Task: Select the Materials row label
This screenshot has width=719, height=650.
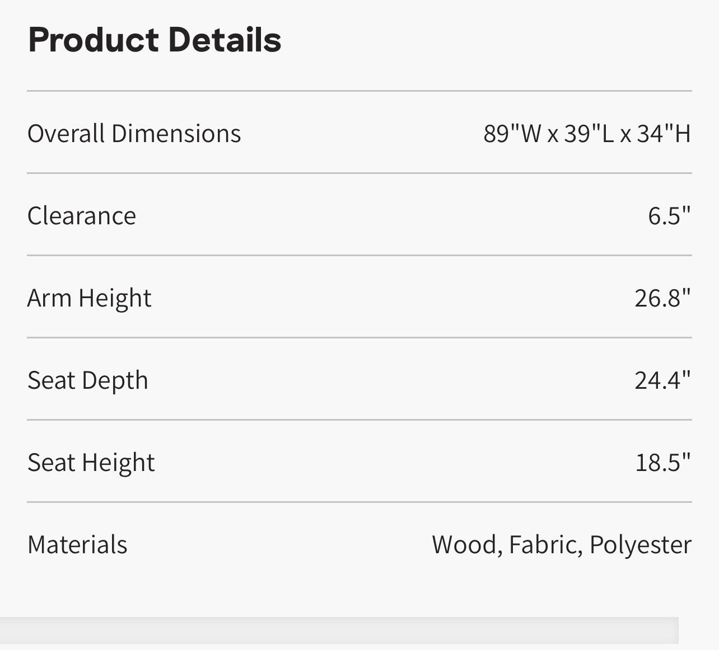Action: click(x=77, y=545)
